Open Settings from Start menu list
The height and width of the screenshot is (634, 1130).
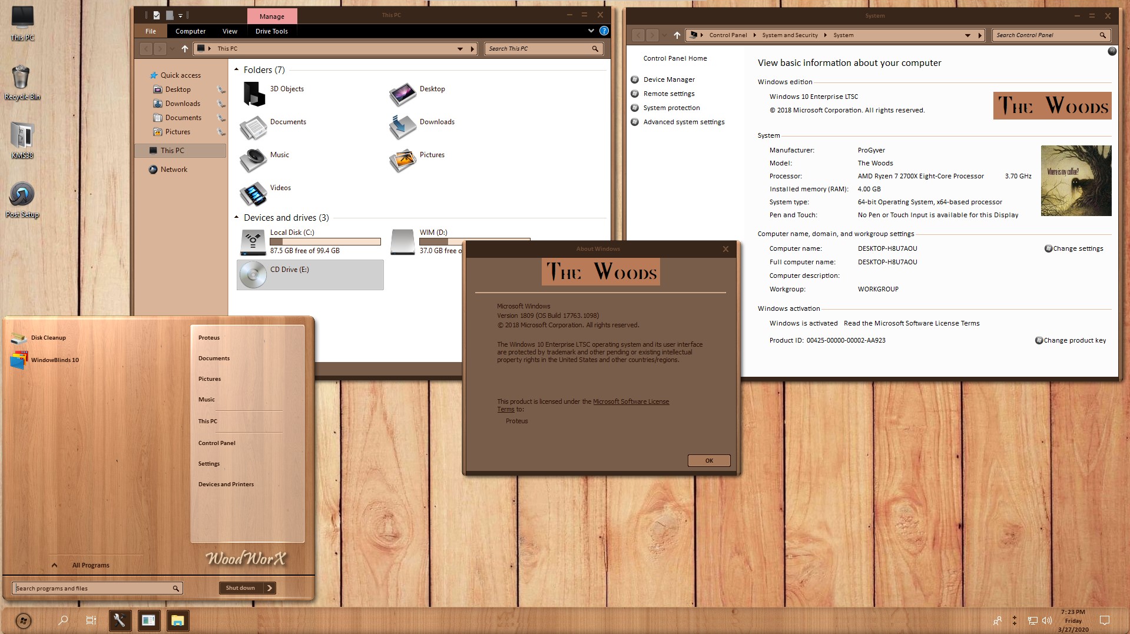point(209,464)
